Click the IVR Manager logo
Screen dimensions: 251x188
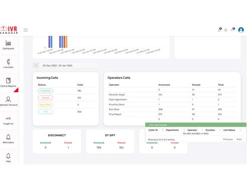pyautogui.click(x=9, y=30)
